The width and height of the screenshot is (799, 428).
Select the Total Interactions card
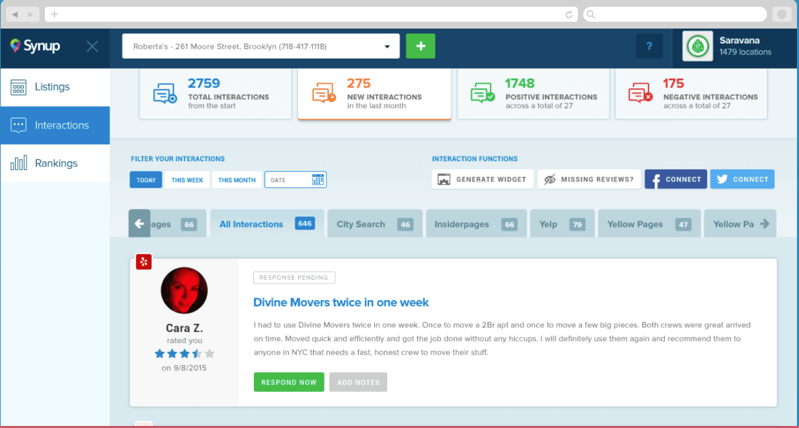click(216, 94)
